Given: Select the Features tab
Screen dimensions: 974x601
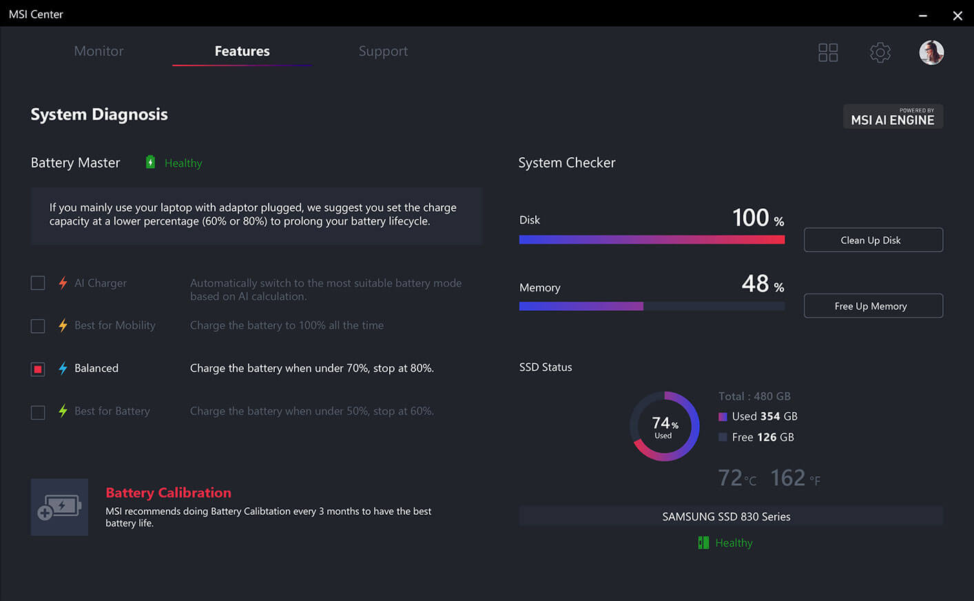Looking at the screenshot, I should [x=242, y=51].
